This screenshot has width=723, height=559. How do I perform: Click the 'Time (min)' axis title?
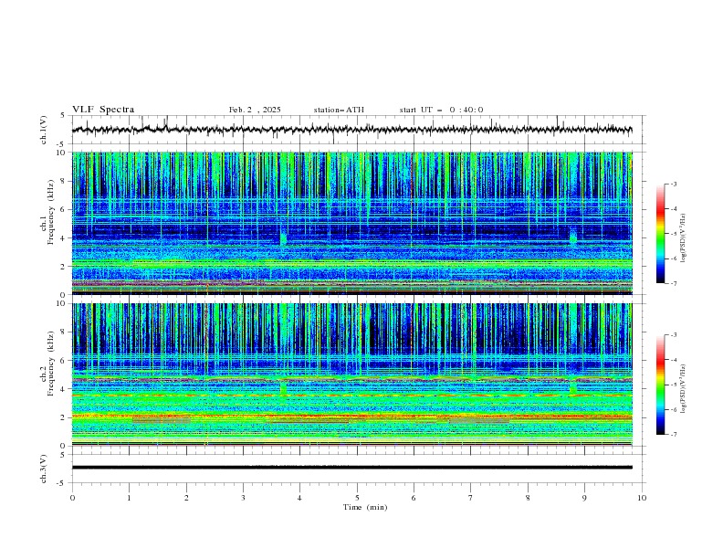pyautogui.click(x=365, y=507)
